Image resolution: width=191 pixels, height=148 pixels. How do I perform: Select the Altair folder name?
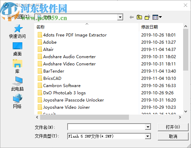pos(48,50)
